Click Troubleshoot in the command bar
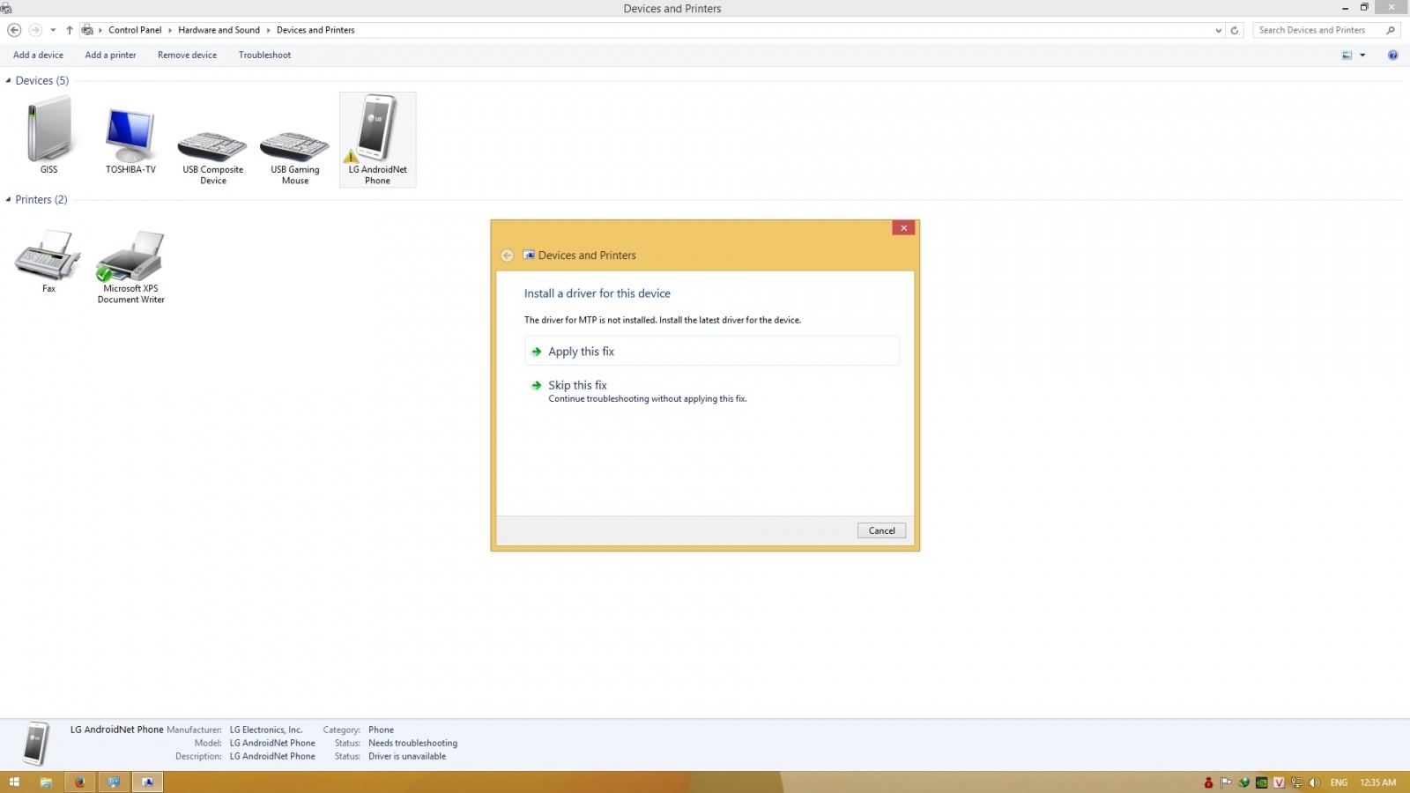 coord(264,55)
